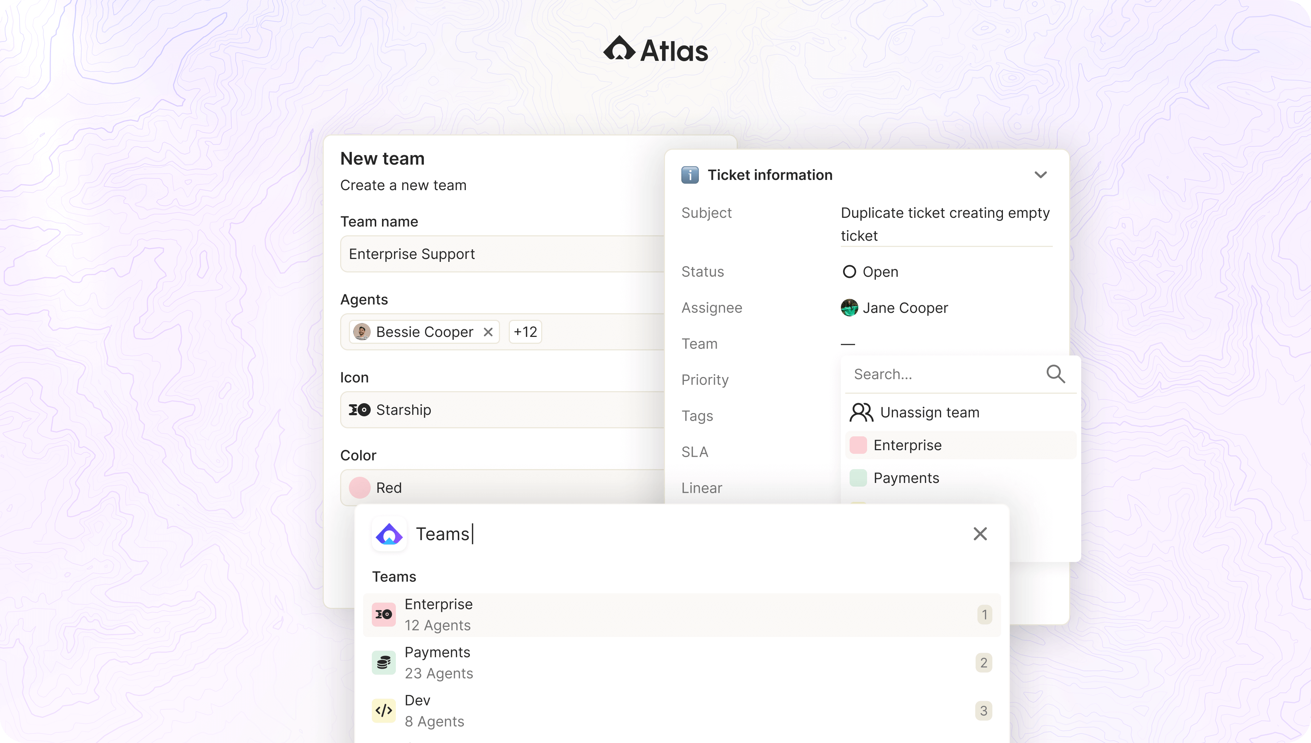Click the Priority field label
This screenshot has width=1311, height=743.
(x=705, y=380)
